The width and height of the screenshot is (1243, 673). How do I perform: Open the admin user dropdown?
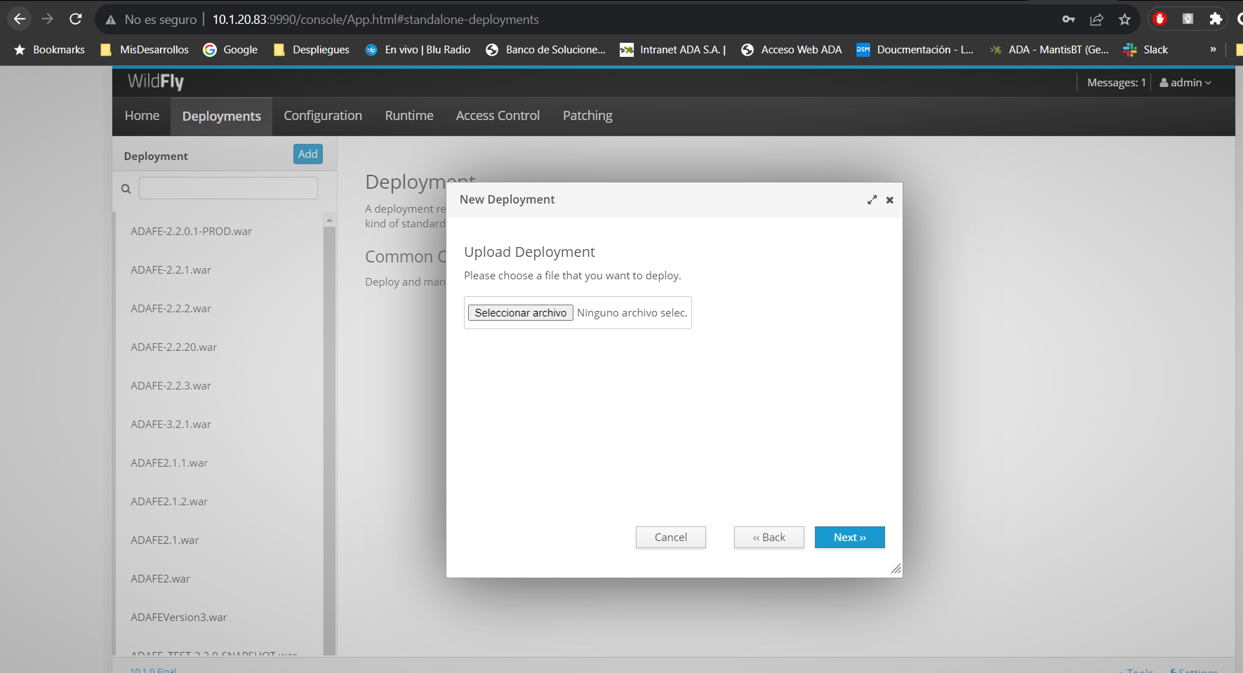point(1185,83)
